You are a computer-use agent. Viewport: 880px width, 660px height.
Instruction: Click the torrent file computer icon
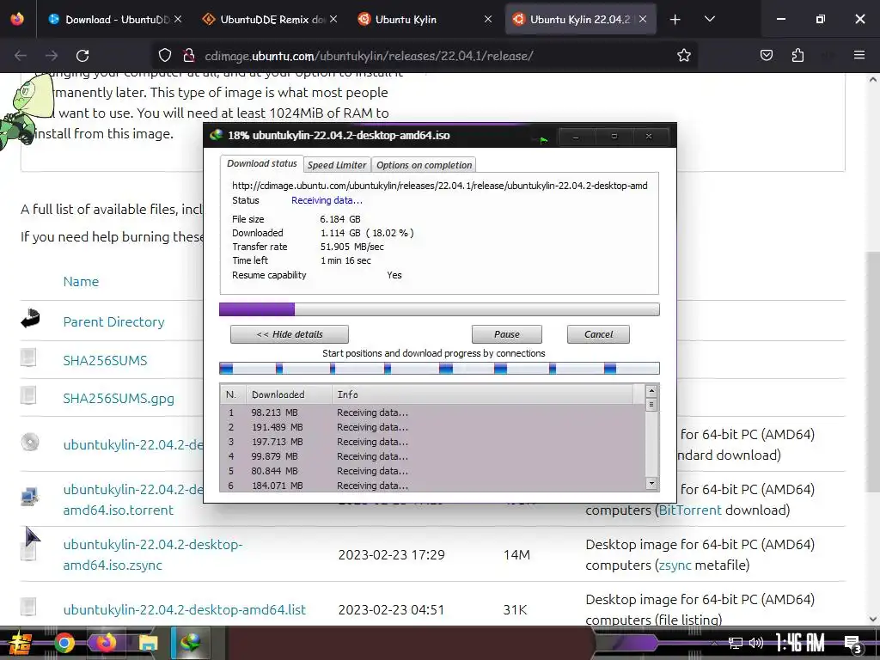[29, 497]
